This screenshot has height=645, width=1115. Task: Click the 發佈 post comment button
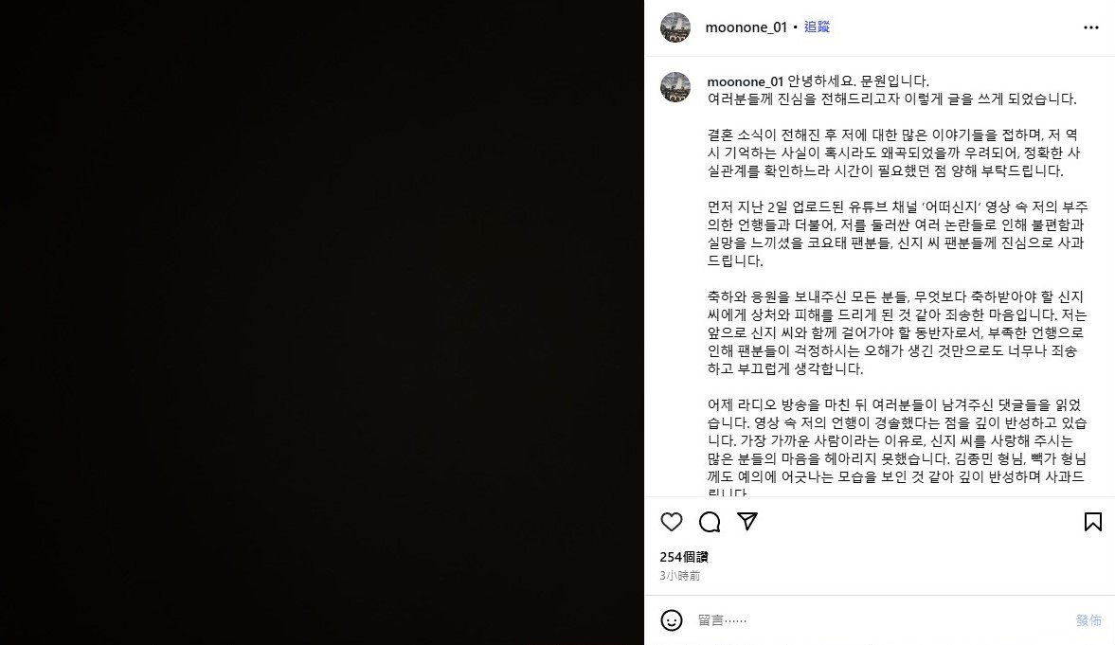(x=1088, y=620)
